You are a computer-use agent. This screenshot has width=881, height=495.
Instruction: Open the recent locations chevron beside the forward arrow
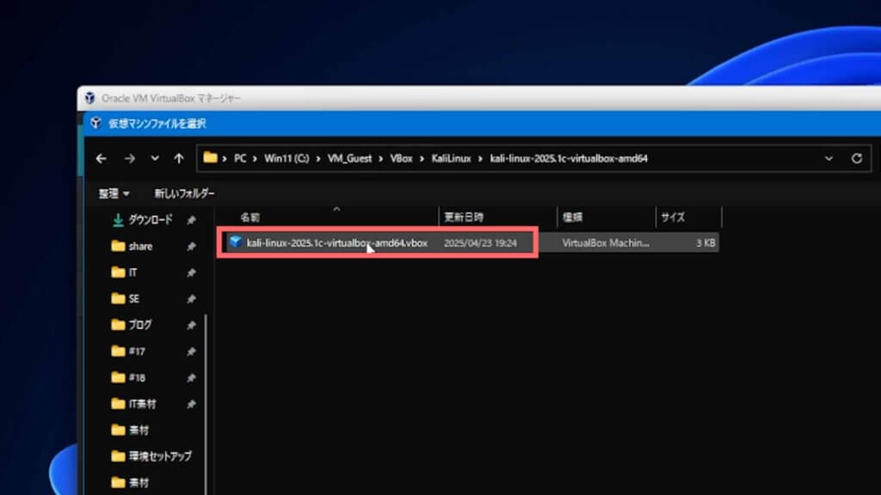tap(155, 159)
